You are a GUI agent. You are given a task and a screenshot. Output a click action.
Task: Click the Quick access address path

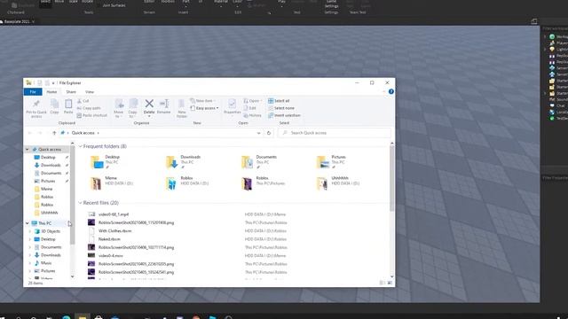[x=83, y=133]
